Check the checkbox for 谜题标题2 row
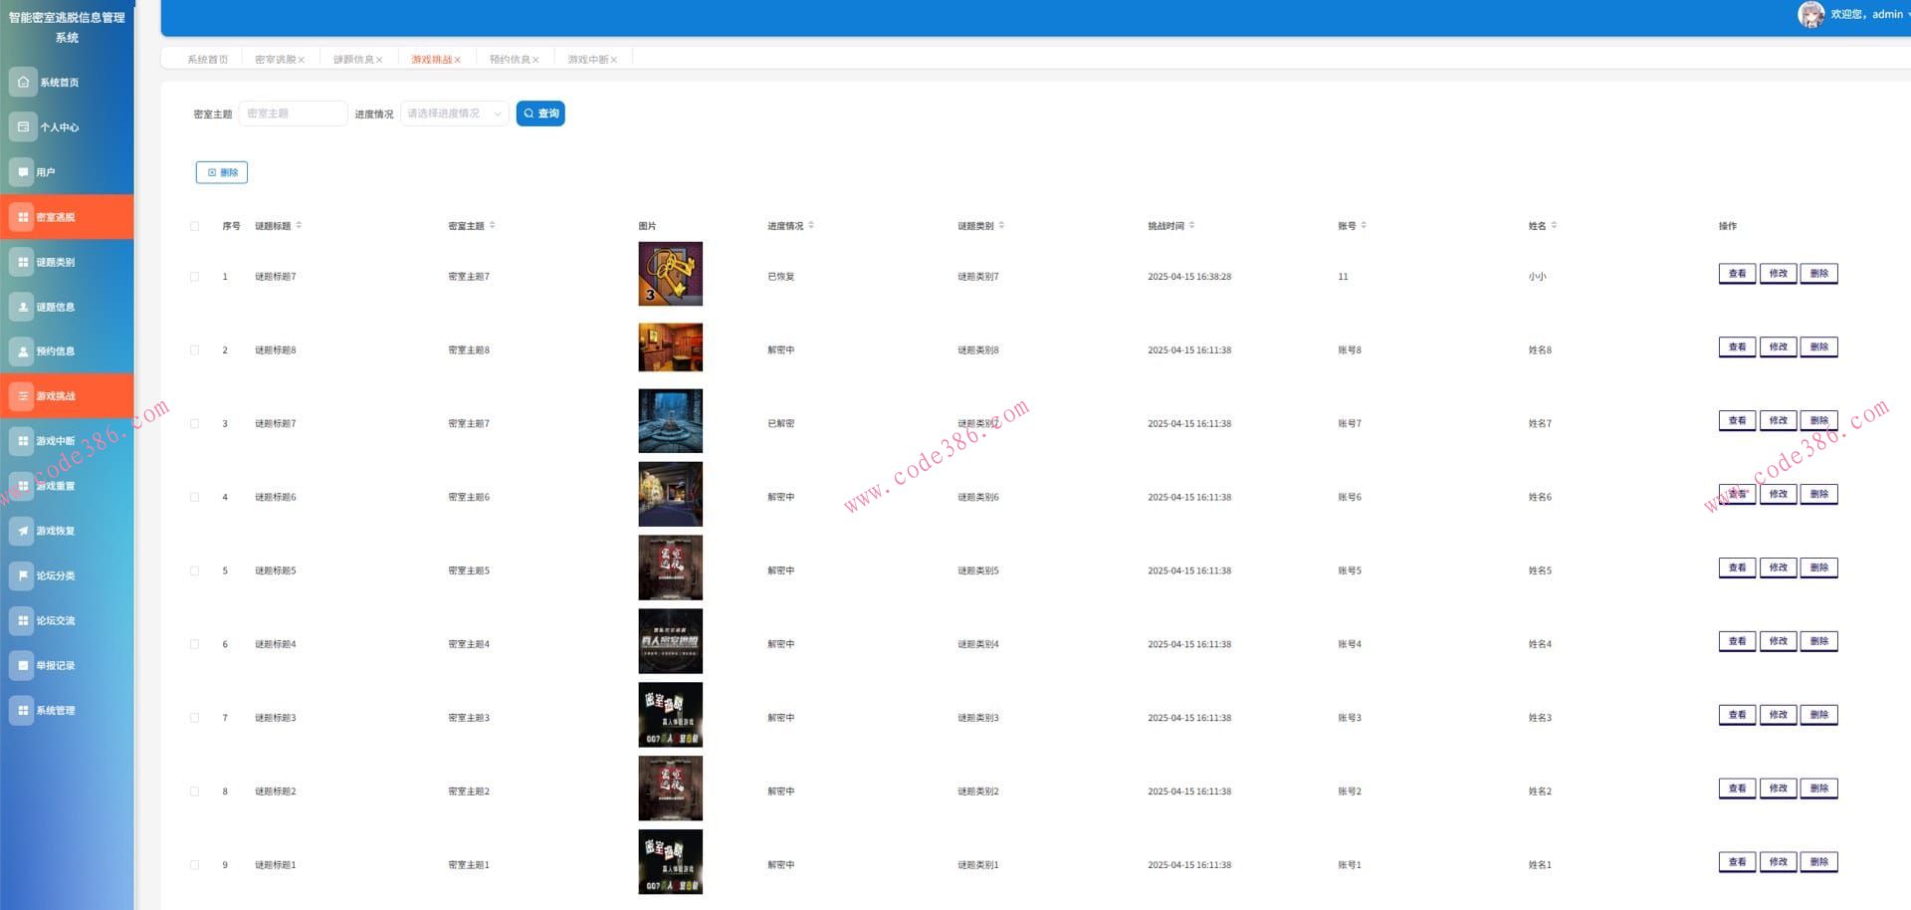The width and height of the screenshot is (1911, 910). 194,792
